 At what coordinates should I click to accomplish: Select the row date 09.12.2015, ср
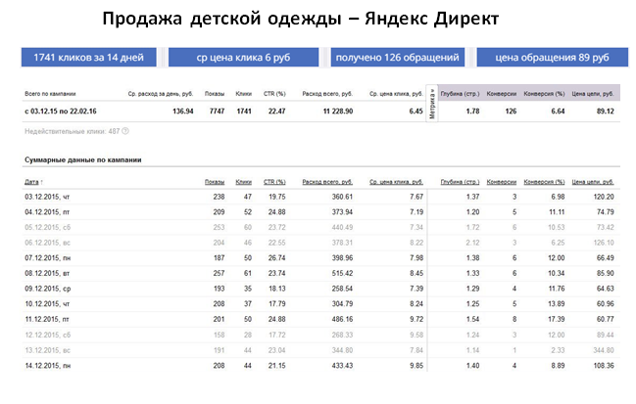[x=47, y=289]
